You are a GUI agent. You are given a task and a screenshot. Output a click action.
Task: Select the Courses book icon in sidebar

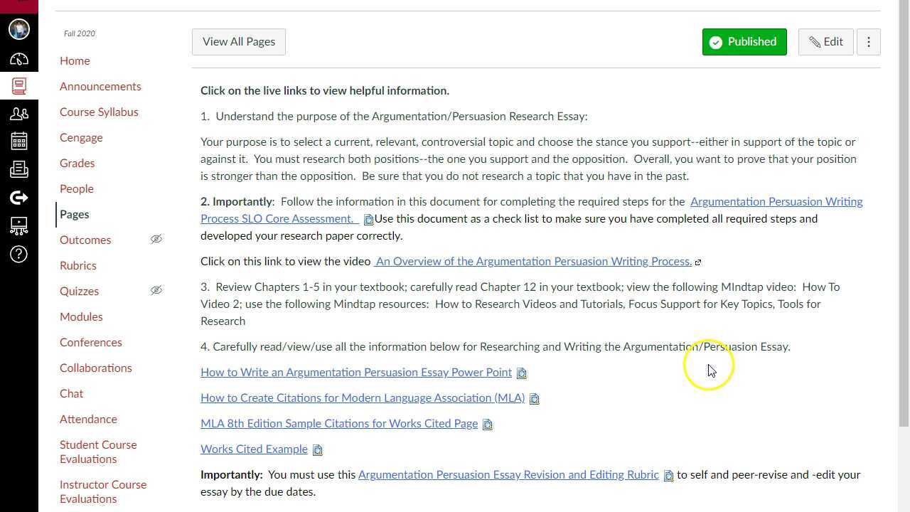point(18,86)
